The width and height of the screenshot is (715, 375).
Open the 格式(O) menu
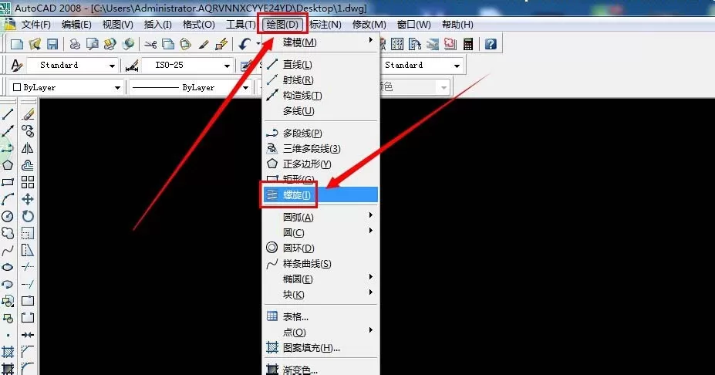click(198, 25)
